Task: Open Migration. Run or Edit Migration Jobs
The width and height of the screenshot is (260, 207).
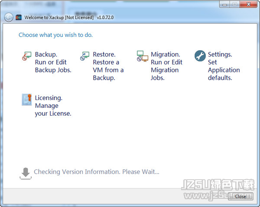Action: [166, 66]
